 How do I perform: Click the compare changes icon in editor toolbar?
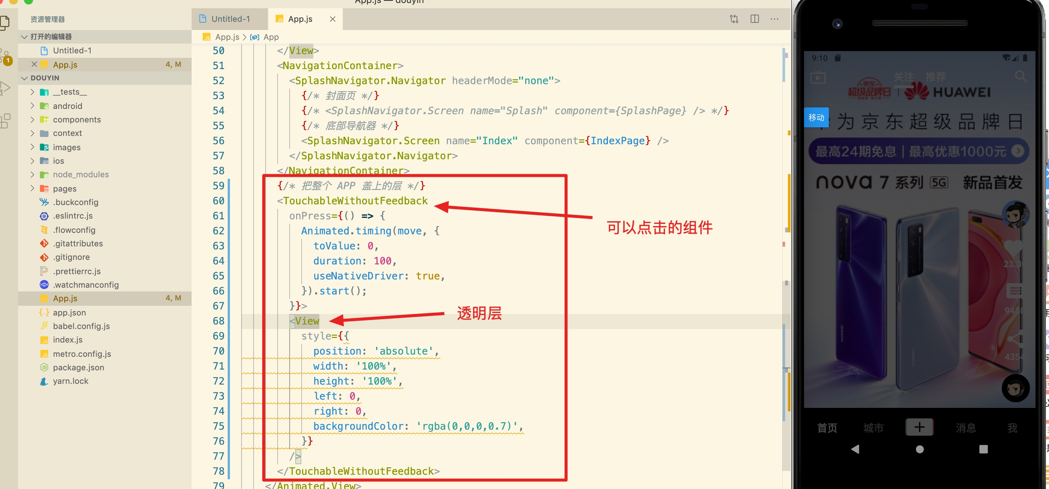point(734,19)
